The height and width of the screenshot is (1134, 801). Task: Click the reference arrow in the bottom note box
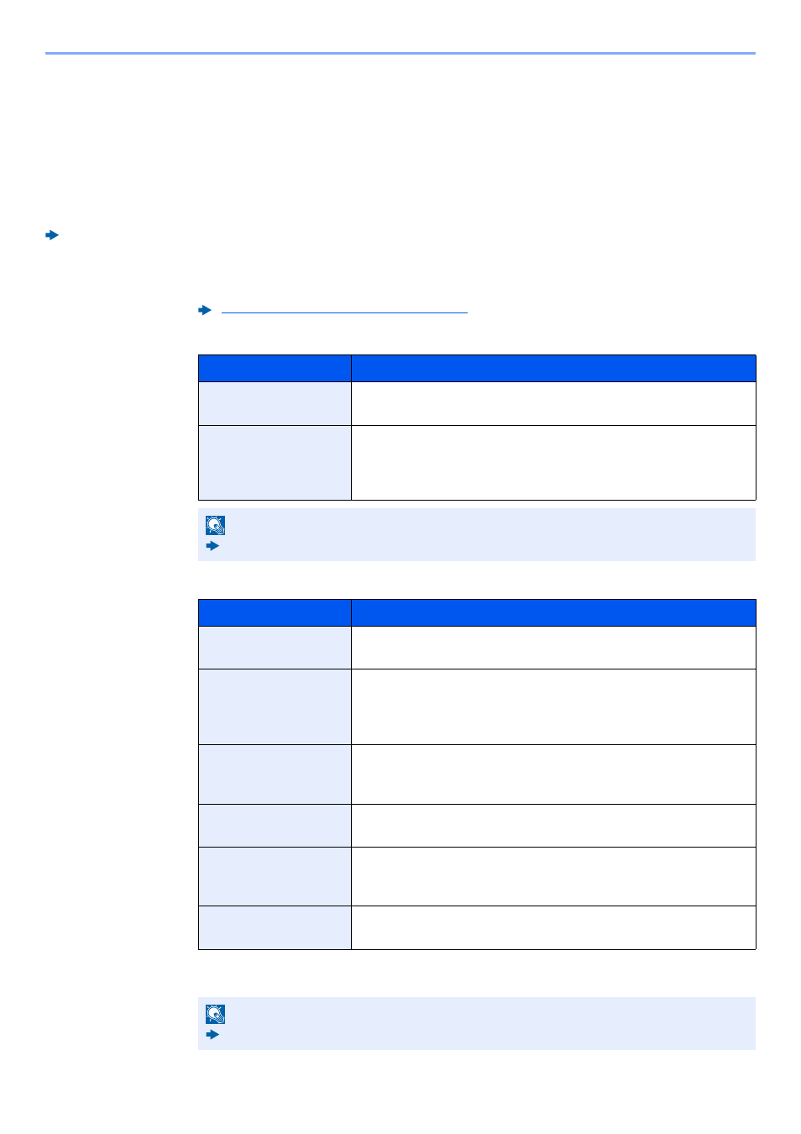pos(212,1034)
